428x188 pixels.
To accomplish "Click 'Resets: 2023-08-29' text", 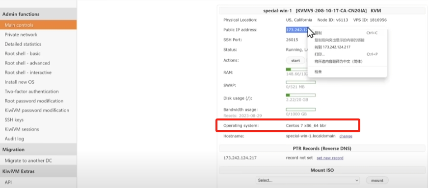I will point(242,116).
